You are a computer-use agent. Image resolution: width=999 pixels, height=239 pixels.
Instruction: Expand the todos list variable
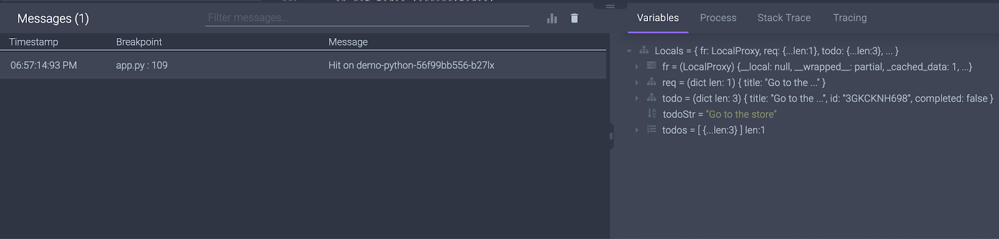coord(637,130)
